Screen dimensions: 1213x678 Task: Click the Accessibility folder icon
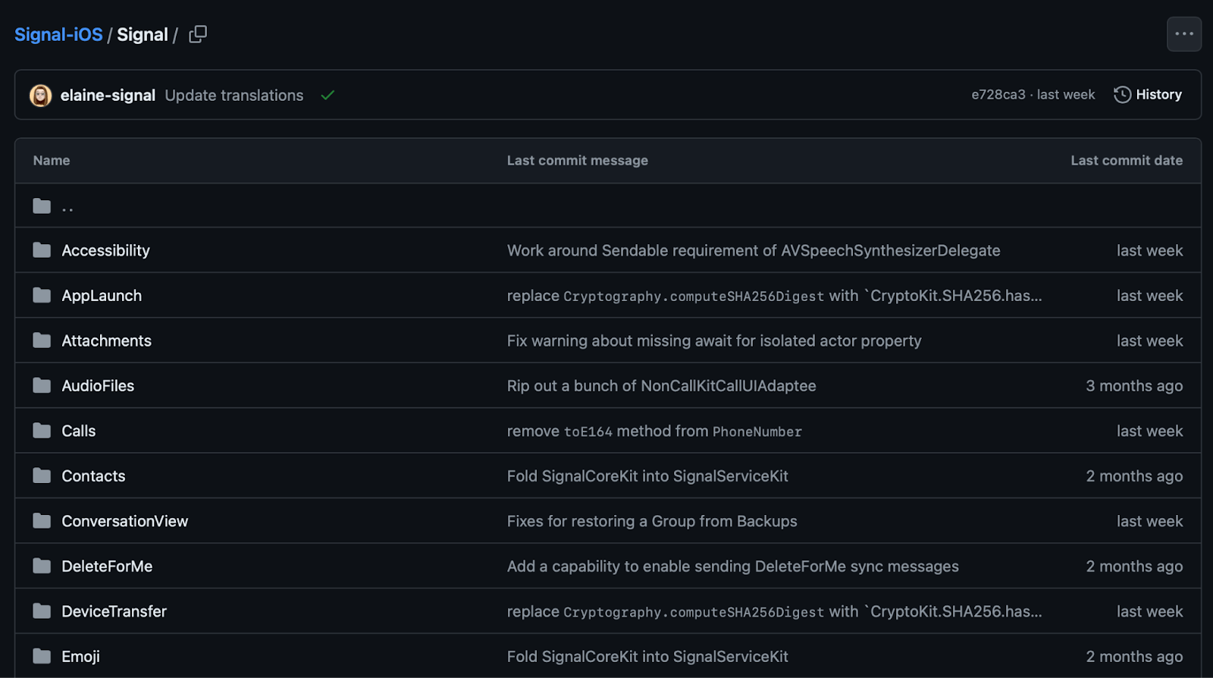pos(42,250)
